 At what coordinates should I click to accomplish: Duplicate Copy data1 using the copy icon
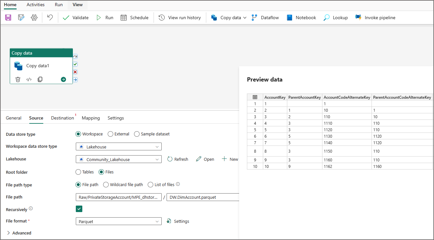40,79
